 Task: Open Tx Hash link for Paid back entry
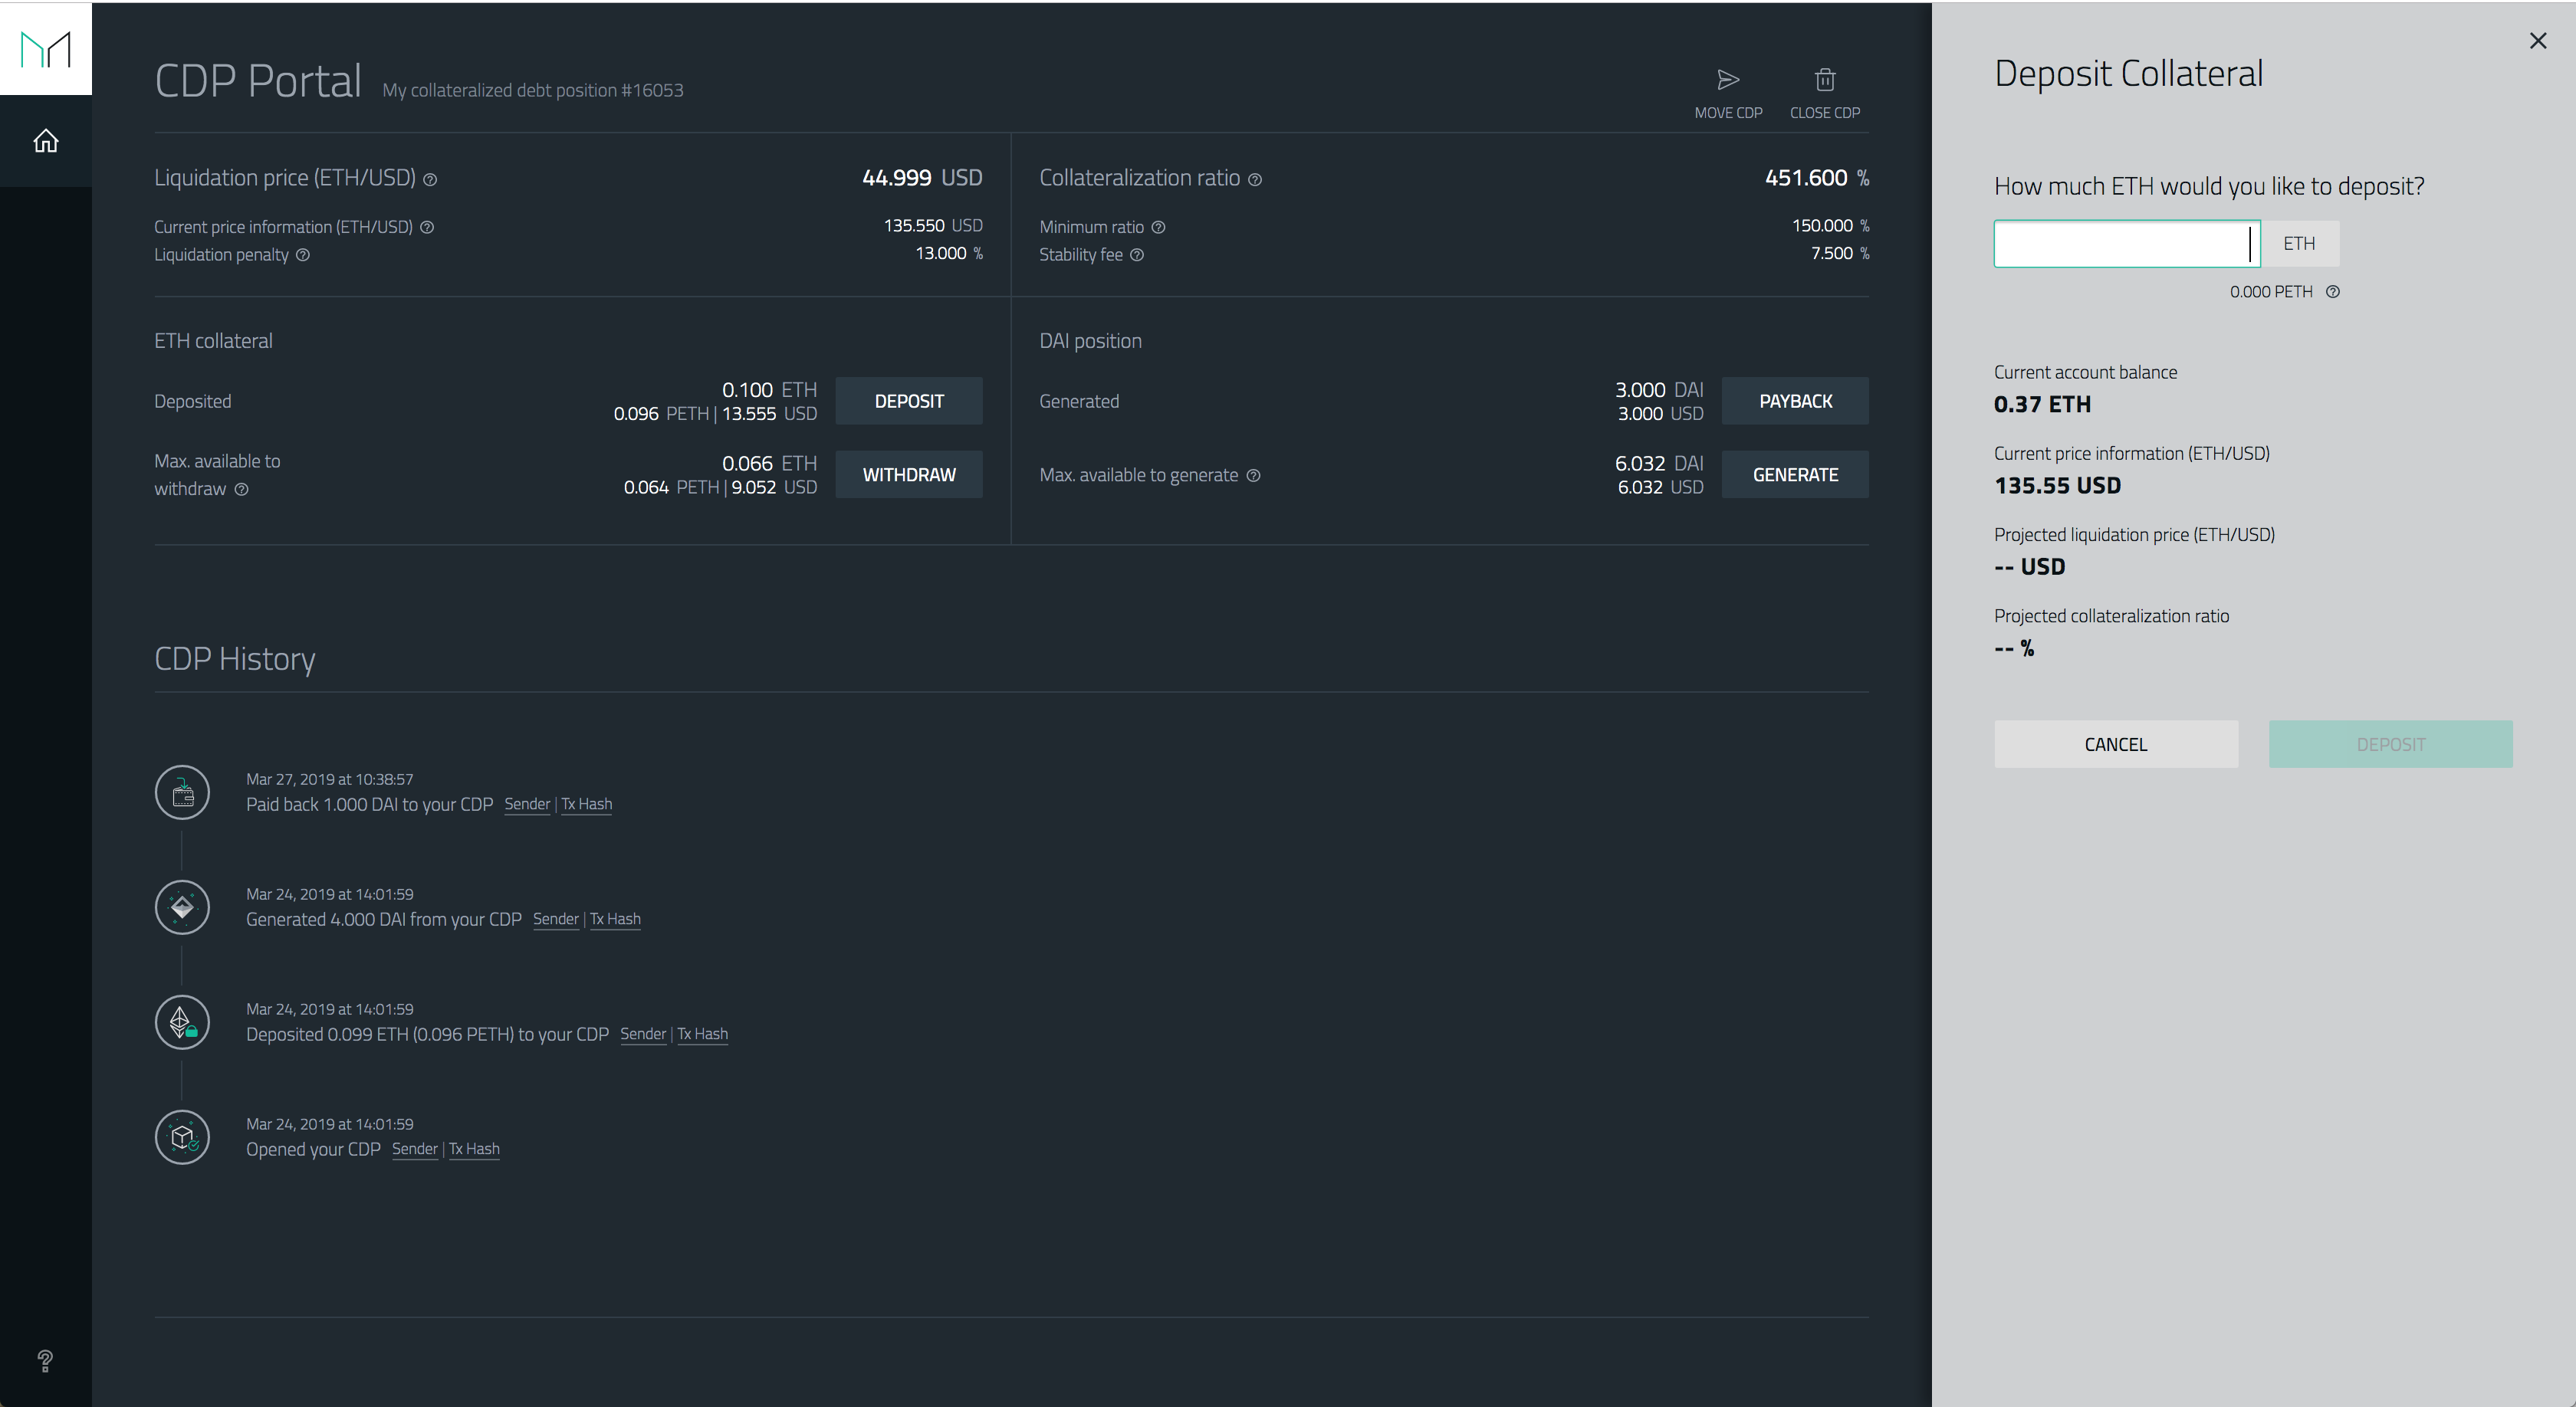click(x=587, y=805)
